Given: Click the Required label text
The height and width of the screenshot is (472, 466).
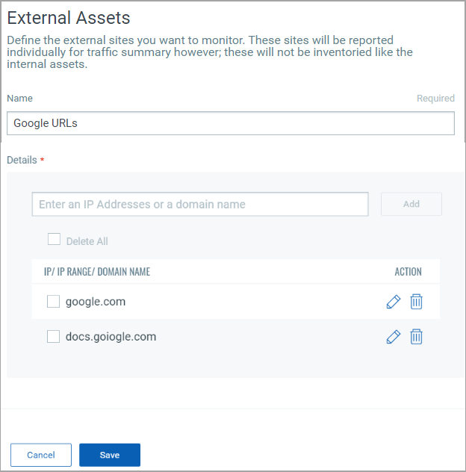Looking at the screenshot, I should point(435,98).
